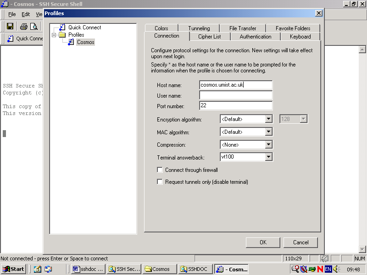Click the Save icon in toolbar
Screen dimensions: 367x275
point(10,27)
